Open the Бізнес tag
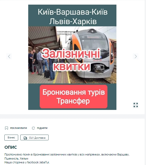The width and height of the screenshot is (146, 165). coord(11,138)
